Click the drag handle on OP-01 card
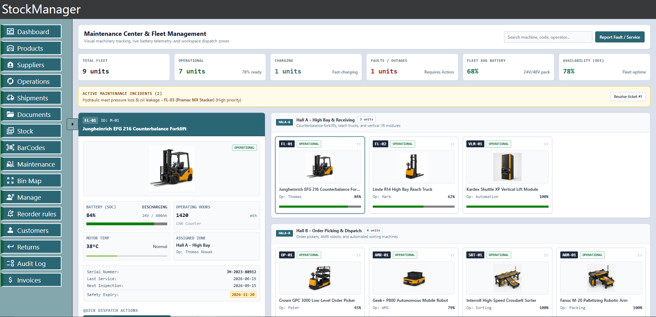Viewport: 656px width, 317px height. [x=359, y=255]
